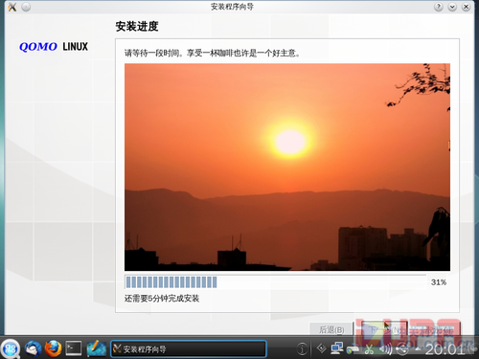This screenshot has height=359, width=479.
Task: Open the pencil desktop widget icon
Action: (x=96, y=348)
